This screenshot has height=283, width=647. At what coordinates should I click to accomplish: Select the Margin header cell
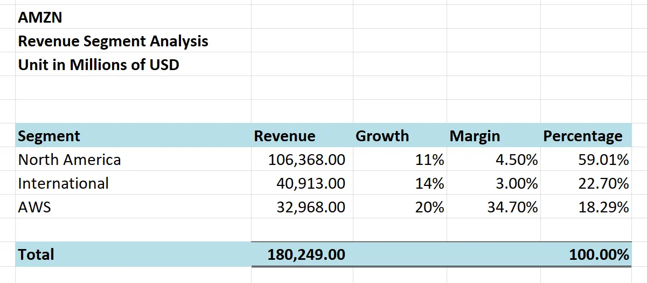coord(493,135)
